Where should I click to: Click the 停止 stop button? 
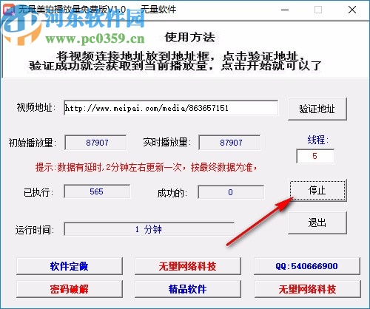tap(317, 191)
